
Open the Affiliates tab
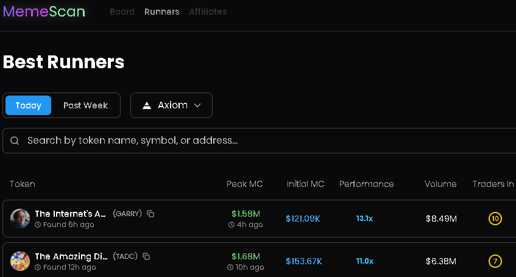click(208, 12)
